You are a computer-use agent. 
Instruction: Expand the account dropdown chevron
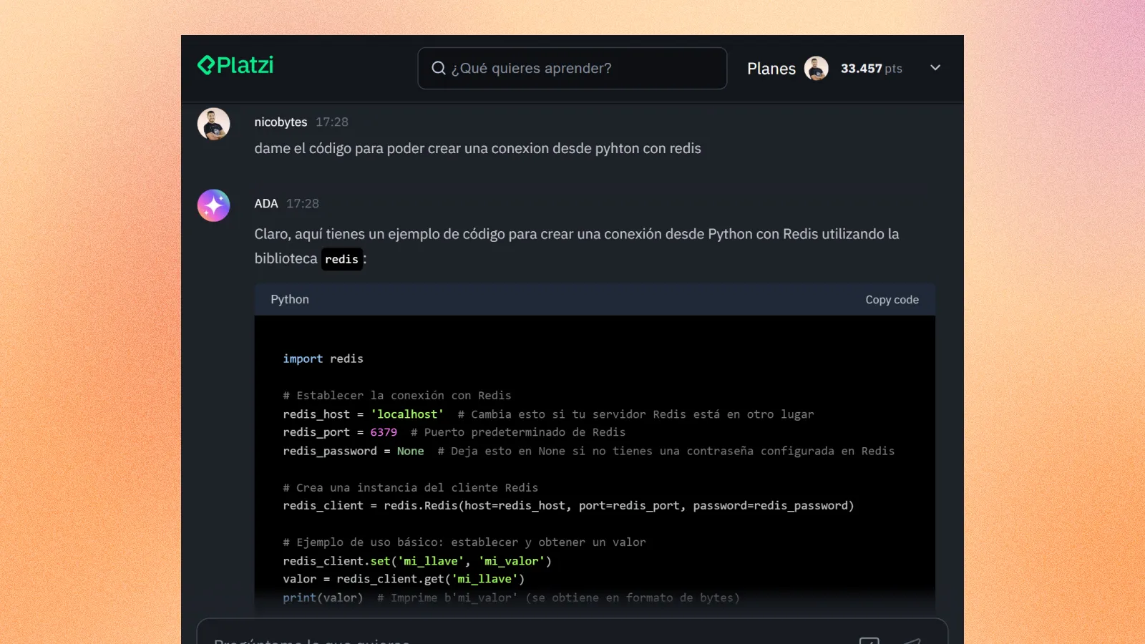(935, 68)
